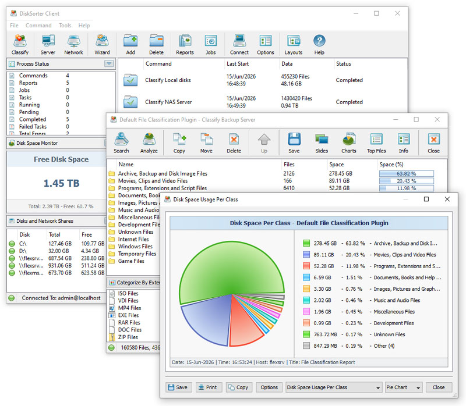Open the File menu

coord(14,26)
